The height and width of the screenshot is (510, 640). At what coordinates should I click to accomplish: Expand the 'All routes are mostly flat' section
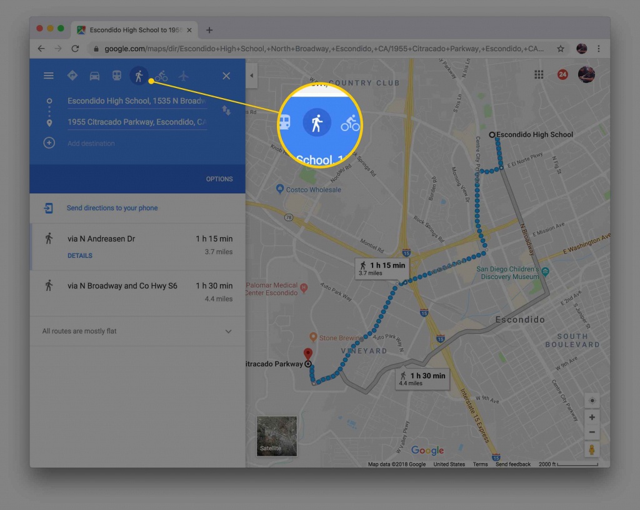pos(228,331)
